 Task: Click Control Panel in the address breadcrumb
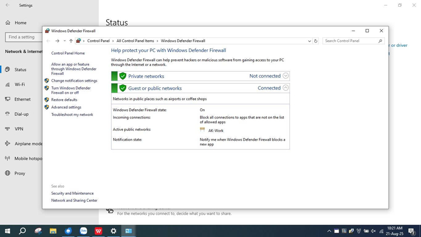[x=98, y=41]
